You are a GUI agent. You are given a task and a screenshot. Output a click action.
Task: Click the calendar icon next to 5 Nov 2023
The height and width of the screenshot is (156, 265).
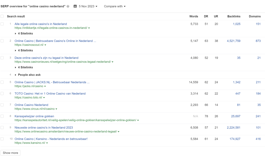pyautogui.click(x=75, y=6)
